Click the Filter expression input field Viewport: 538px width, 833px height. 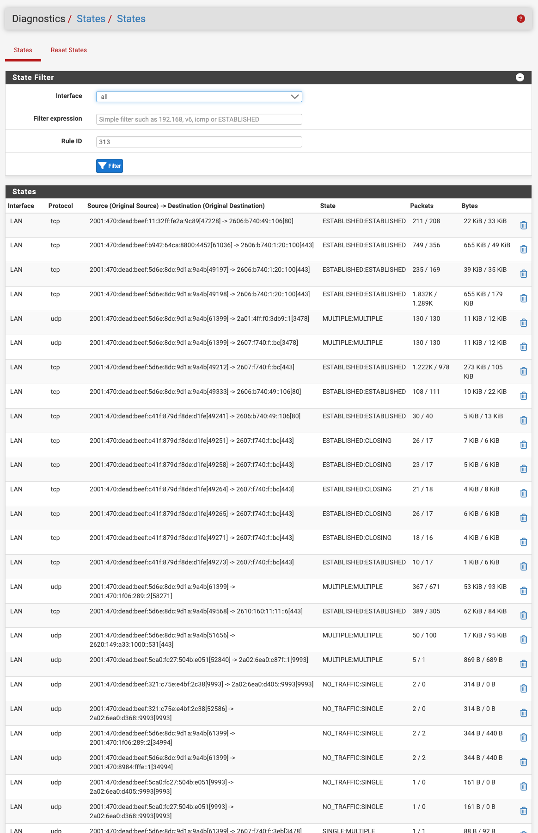pyautogui.click(x=199, y=119)
